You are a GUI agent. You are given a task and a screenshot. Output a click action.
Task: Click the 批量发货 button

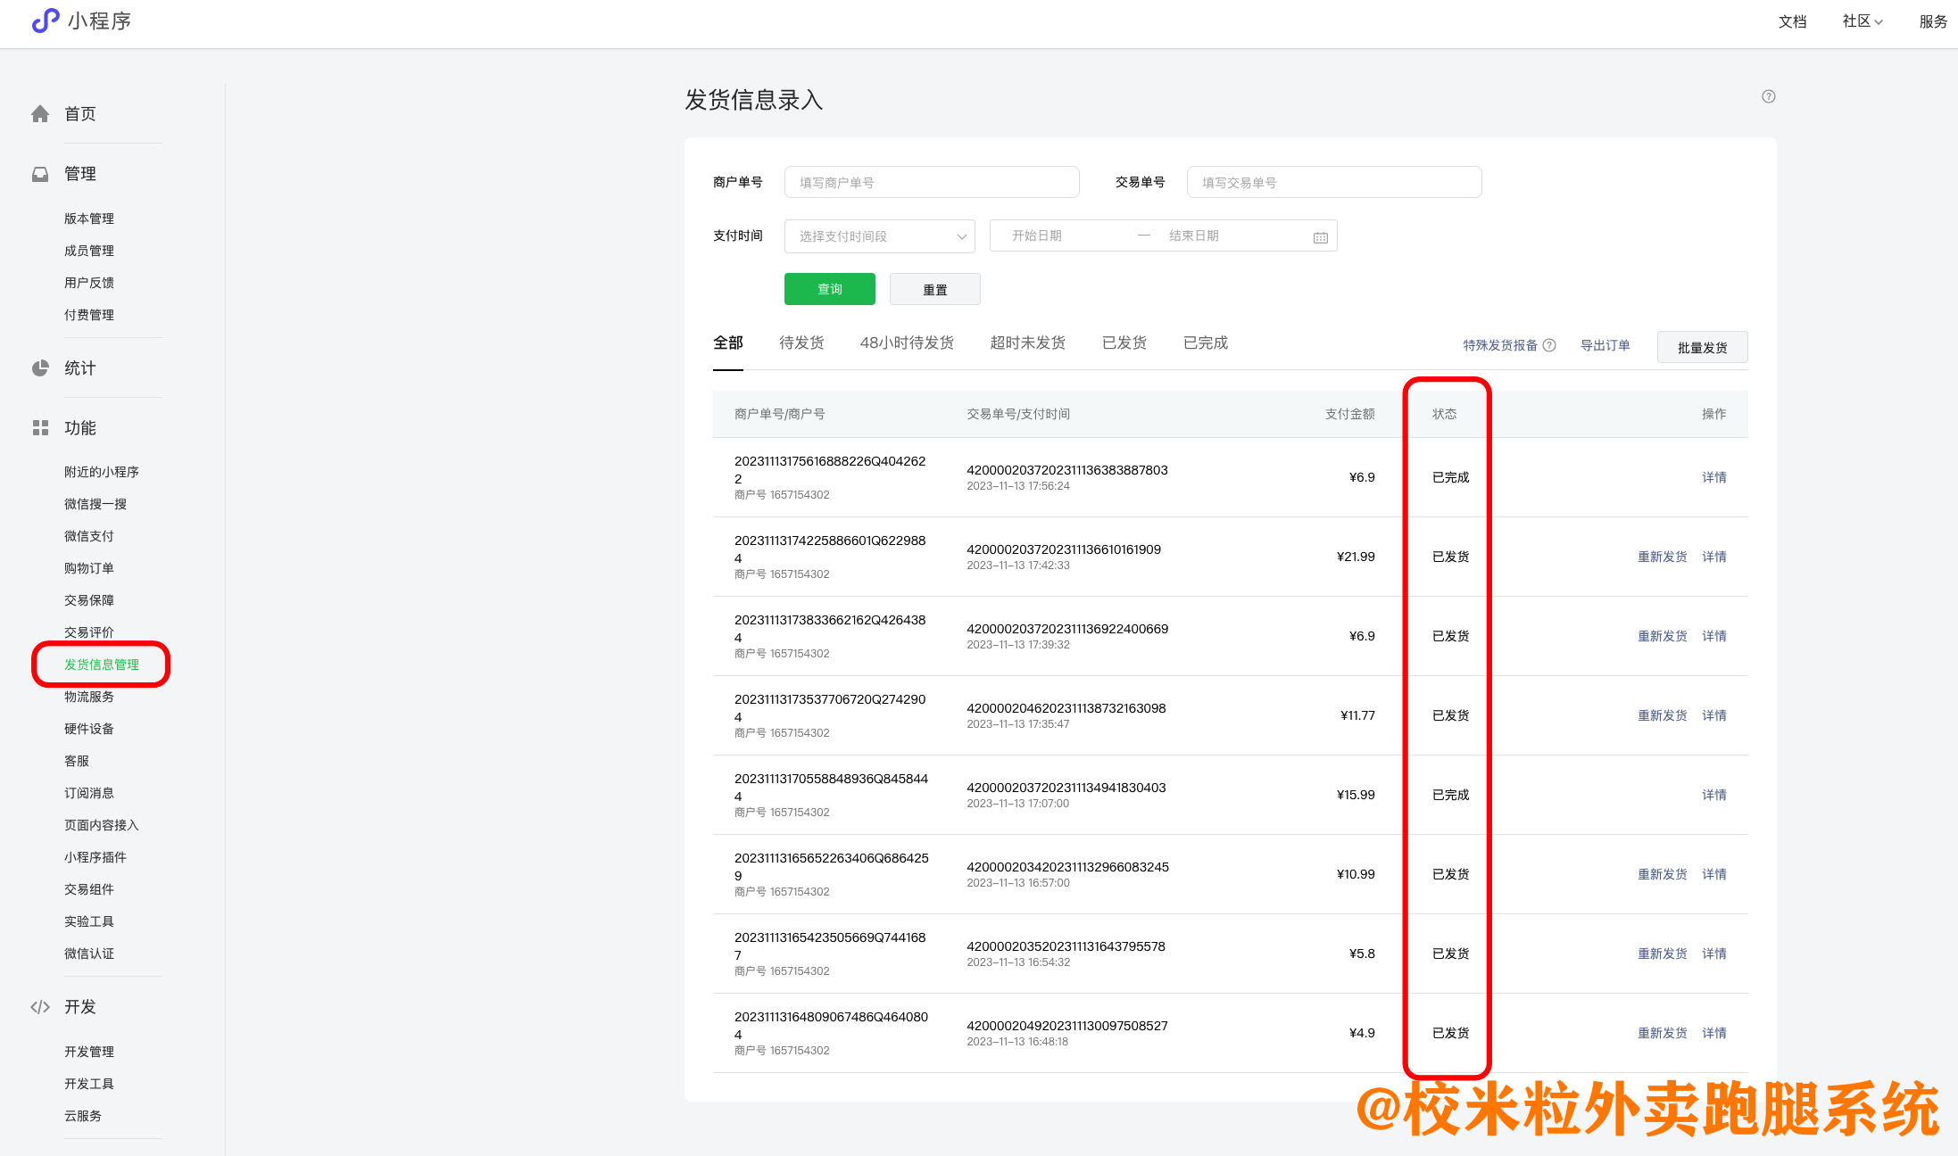click(1702, 346)
